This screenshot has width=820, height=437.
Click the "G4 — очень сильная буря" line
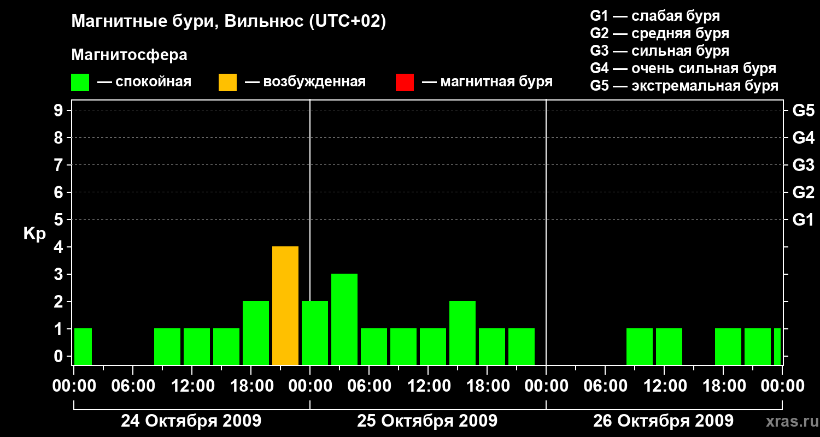coord(683,68)
